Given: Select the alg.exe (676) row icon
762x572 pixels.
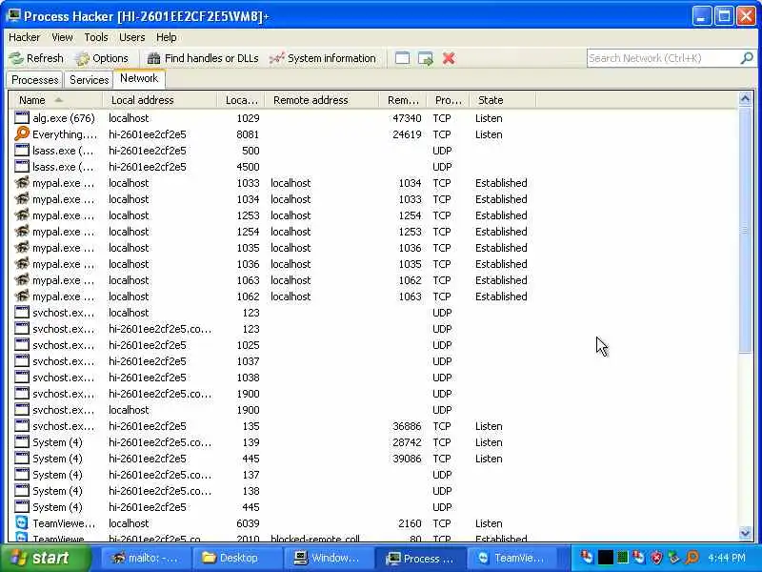Looking at the screenshot, I should tap(21, 117).
